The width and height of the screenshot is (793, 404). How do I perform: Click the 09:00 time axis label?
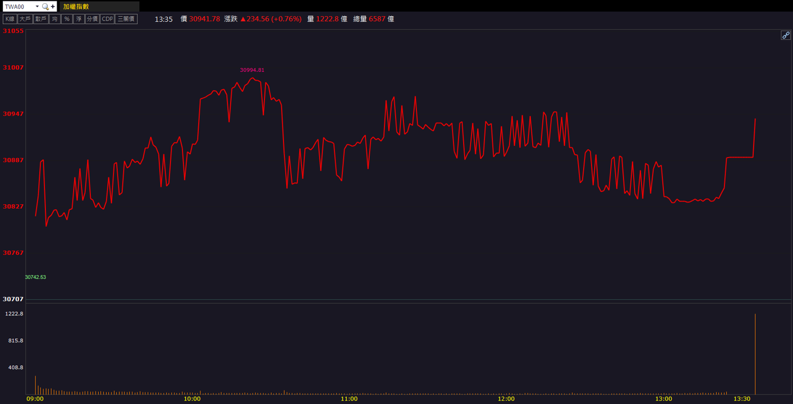click(x=35, y=399)
